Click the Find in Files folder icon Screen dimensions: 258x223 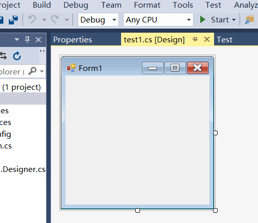click(x=249, y=20)
